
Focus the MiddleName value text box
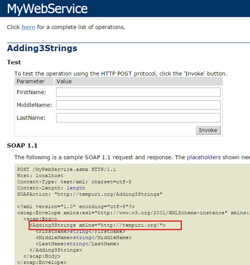point(138,105)
